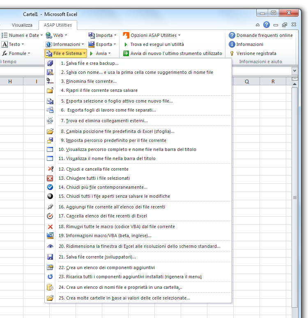This screenshot has width=308, height=318.
Task: Open the Informazioni dropdown in ribbon
Action: point(65,44)
